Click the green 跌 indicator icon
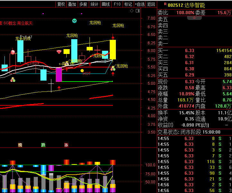This screenshot has width=232, height=193. [x=43, y=145]
